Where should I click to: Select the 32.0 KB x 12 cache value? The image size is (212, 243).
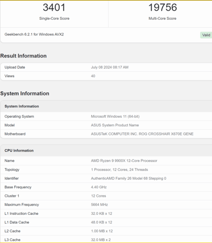pos(101,214)
